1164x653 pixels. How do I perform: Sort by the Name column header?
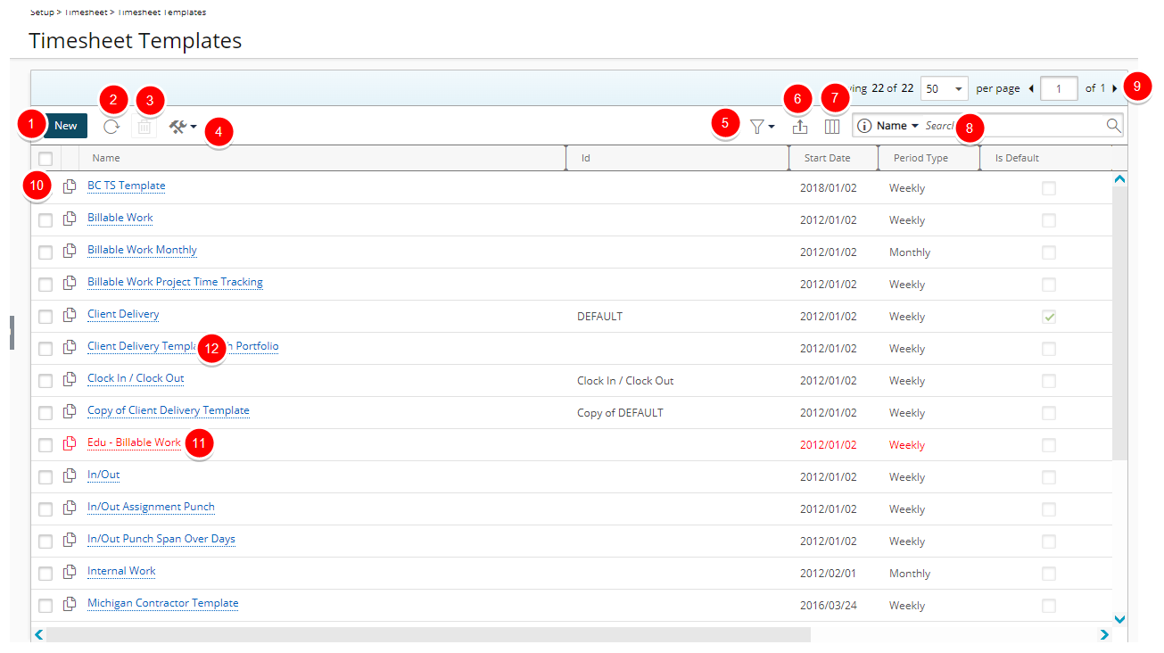tap(322, 158)
